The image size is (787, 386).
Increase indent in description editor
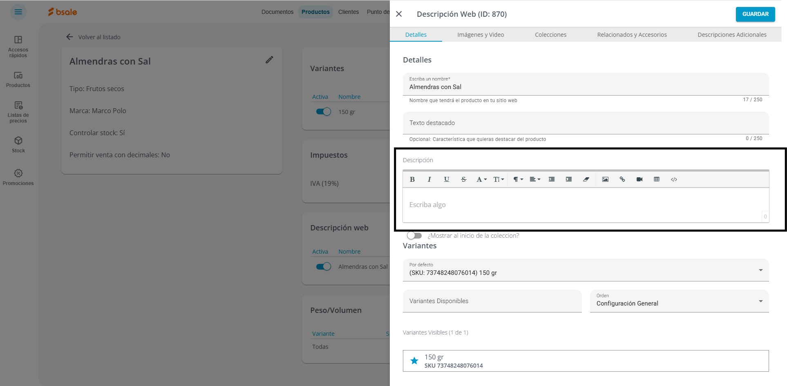[x=569, y=179]
